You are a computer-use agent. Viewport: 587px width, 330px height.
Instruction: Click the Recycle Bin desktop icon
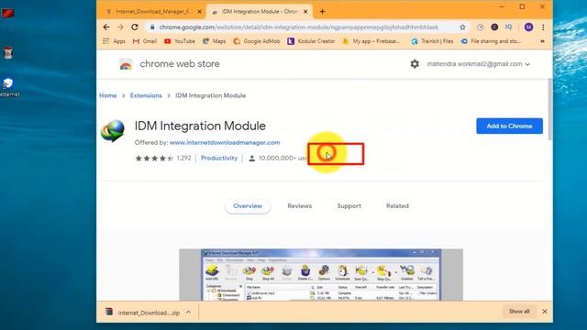point(8,53)
